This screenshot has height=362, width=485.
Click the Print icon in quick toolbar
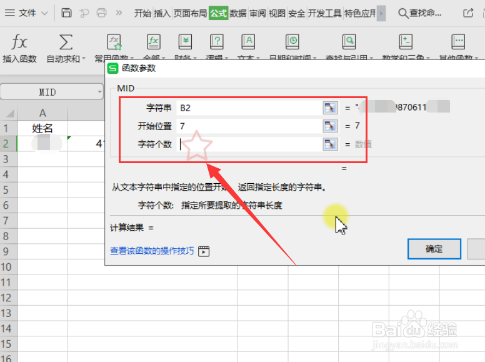coord(101,13)
